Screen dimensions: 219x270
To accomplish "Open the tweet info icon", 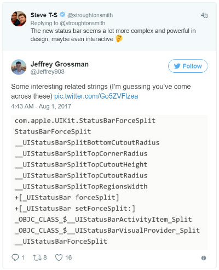I will point(204,258).
